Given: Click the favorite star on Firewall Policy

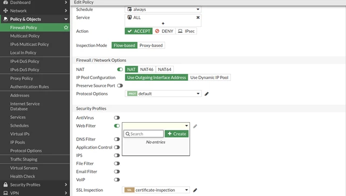Looking at the screenshot, I should point(66,27).
